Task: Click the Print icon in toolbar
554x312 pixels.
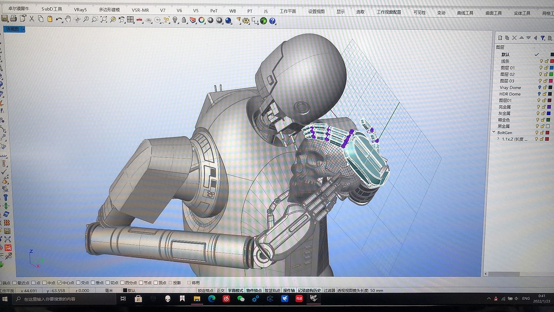Action: coord(13,19)
